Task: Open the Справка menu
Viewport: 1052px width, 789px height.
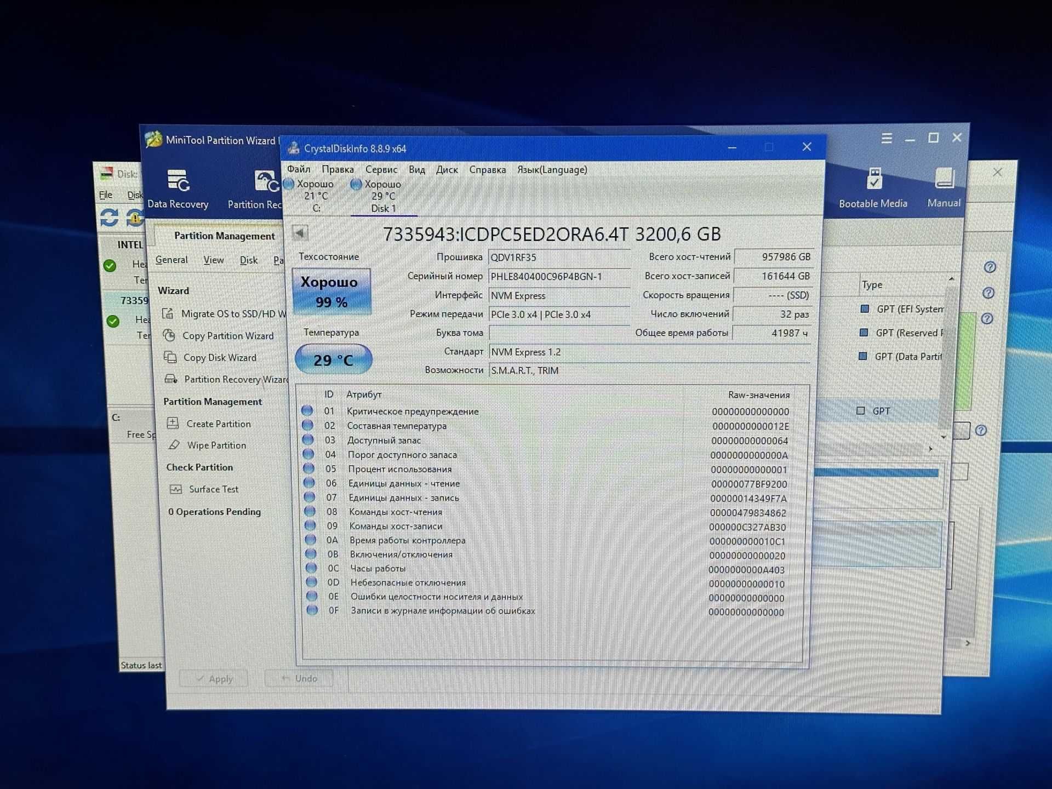Action: coord(488,169)
